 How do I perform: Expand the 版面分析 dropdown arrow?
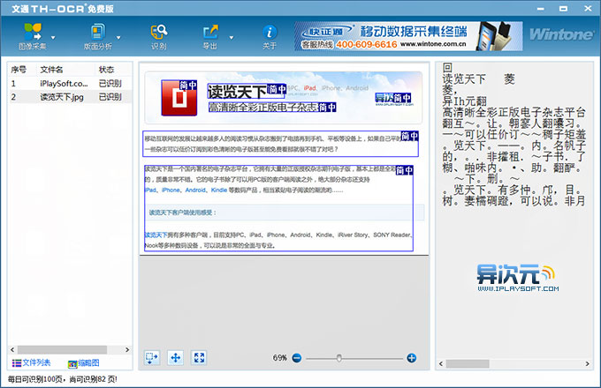pos(118,37)
